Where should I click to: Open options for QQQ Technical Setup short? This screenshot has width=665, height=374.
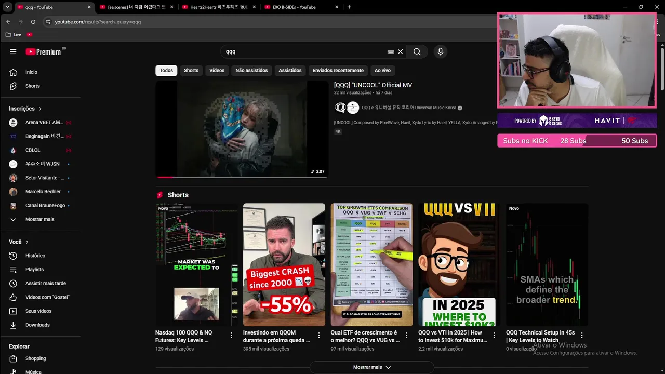click(x=582, y=336)
